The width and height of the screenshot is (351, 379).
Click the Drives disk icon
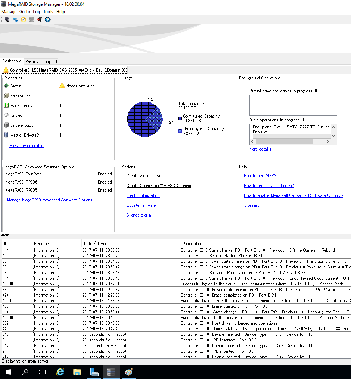tap(7, 115)
